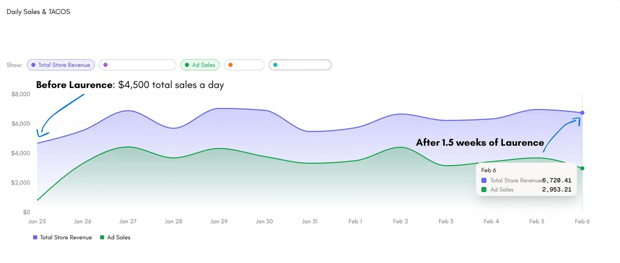Click the purple swatch in the Feb 6 tooltip

484,180
